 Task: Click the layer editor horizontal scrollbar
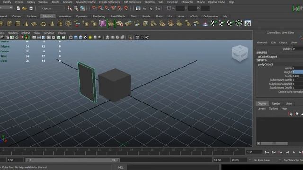[274, 144]
